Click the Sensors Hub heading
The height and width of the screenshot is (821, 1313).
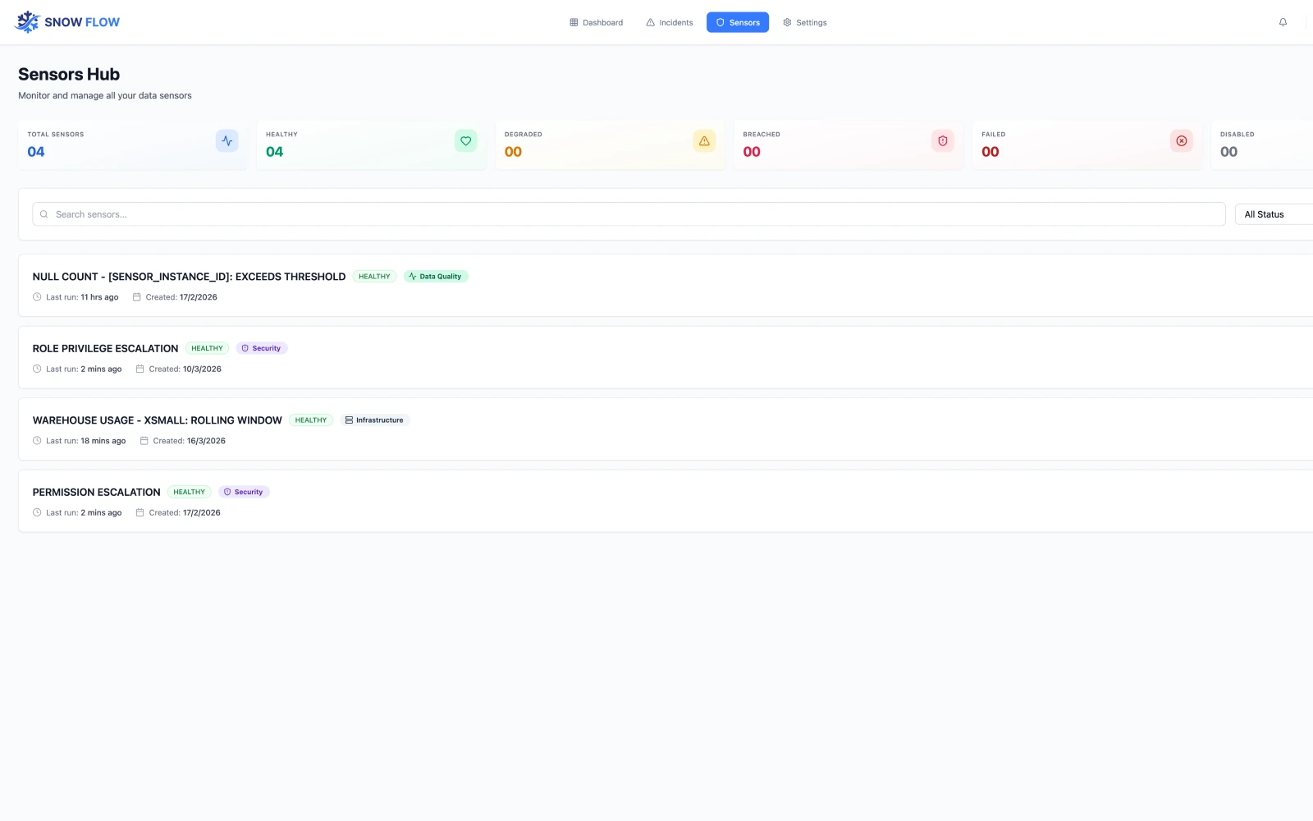69,74
